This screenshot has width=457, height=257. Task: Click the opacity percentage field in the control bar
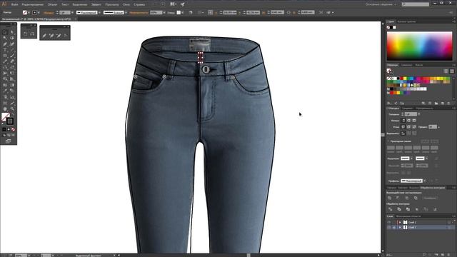156,13
